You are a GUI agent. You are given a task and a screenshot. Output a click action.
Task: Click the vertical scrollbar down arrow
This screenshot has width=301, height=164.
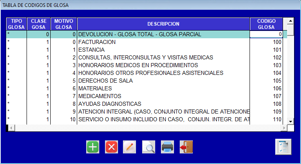click(x=290, y=121)
